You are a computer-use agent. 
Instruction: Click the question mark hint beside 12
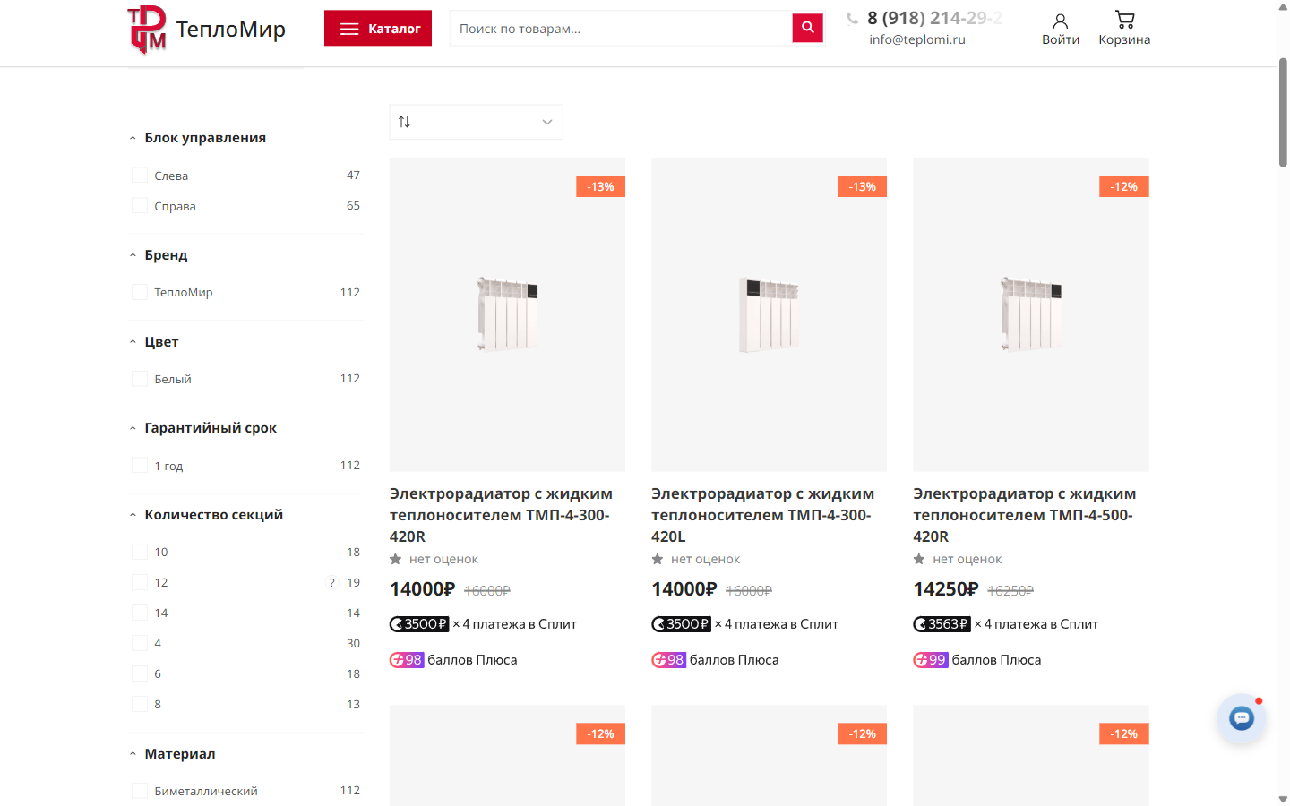pos(332,583)
